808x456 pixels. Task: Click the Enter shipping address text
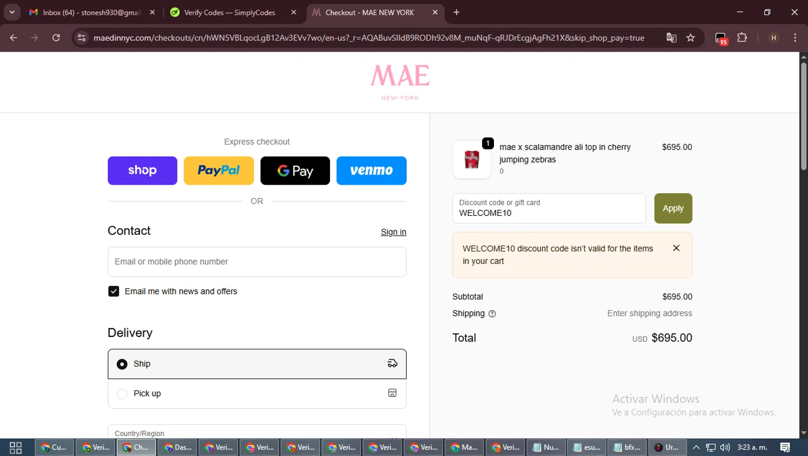pyautogui.click(x=650, y=313)
